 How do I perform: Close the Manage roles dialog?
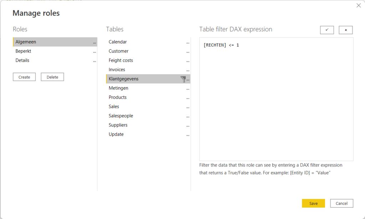pyautogui.click(x=359, y=5)
